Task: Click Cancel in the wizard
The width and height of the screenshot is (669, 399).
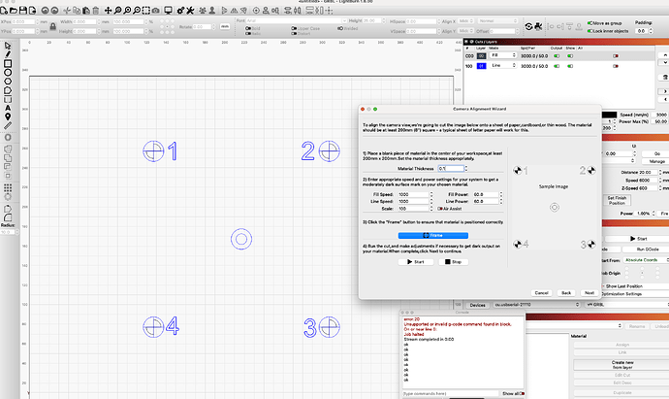Action: [x=541, y=293]
